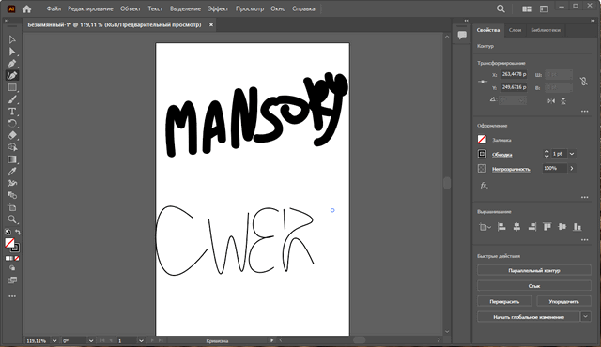Open the drawing mode selector
601x347 pixels.
12,268
